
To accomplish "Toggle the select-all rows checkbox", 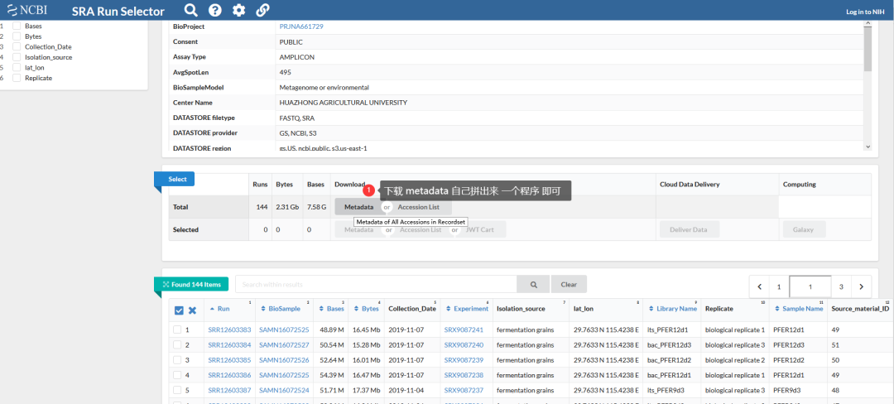I will [179, 310].
